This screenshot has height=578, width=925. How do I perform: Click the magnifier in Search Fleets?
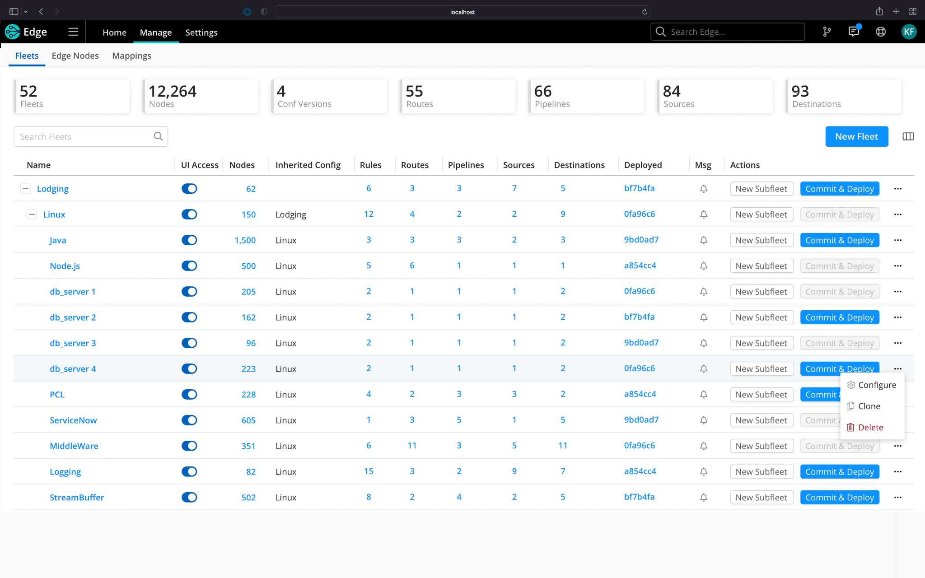(158, 136)
